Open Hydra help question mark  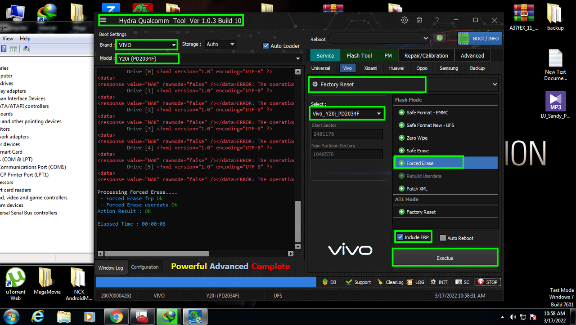point(437,20)
